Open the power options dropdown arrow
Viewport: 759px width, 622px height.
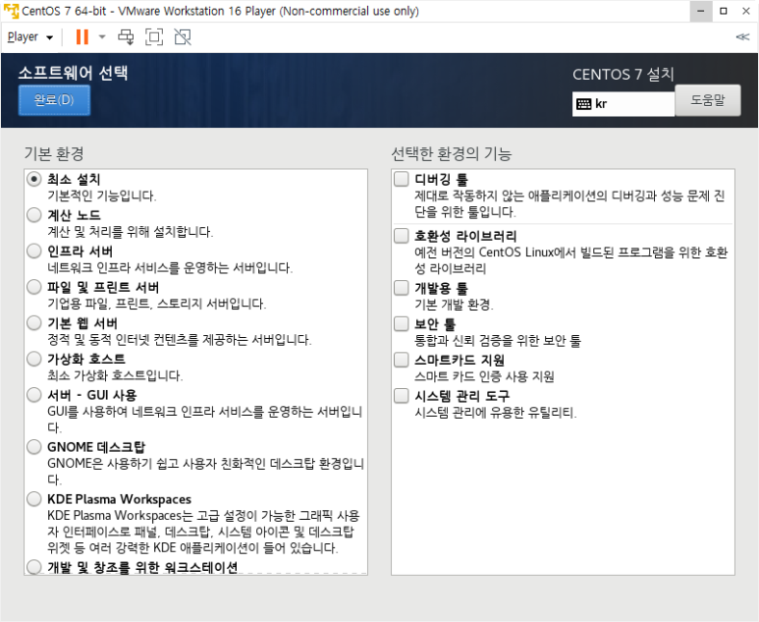click(x=102, y=36)
